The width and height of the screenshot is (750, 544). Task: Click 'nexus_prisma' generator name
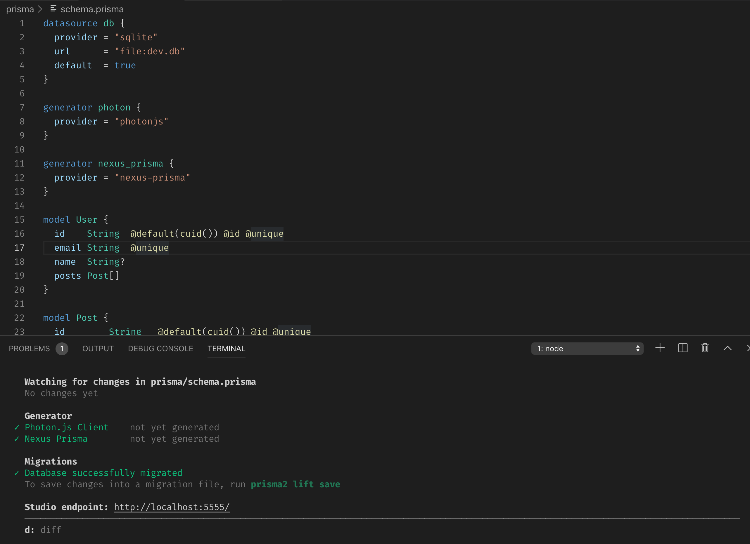[x=130, y=164]
